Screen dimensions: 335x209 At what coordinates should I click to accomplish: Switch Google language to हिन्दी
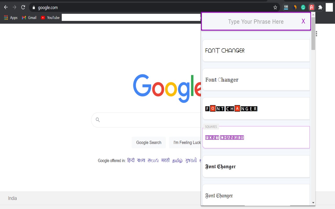tap(131, 160)
